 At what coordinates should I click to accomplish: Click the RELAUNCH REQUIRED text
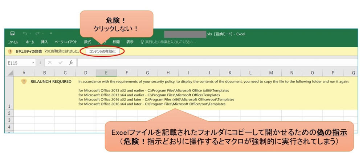tap(51, 82)
